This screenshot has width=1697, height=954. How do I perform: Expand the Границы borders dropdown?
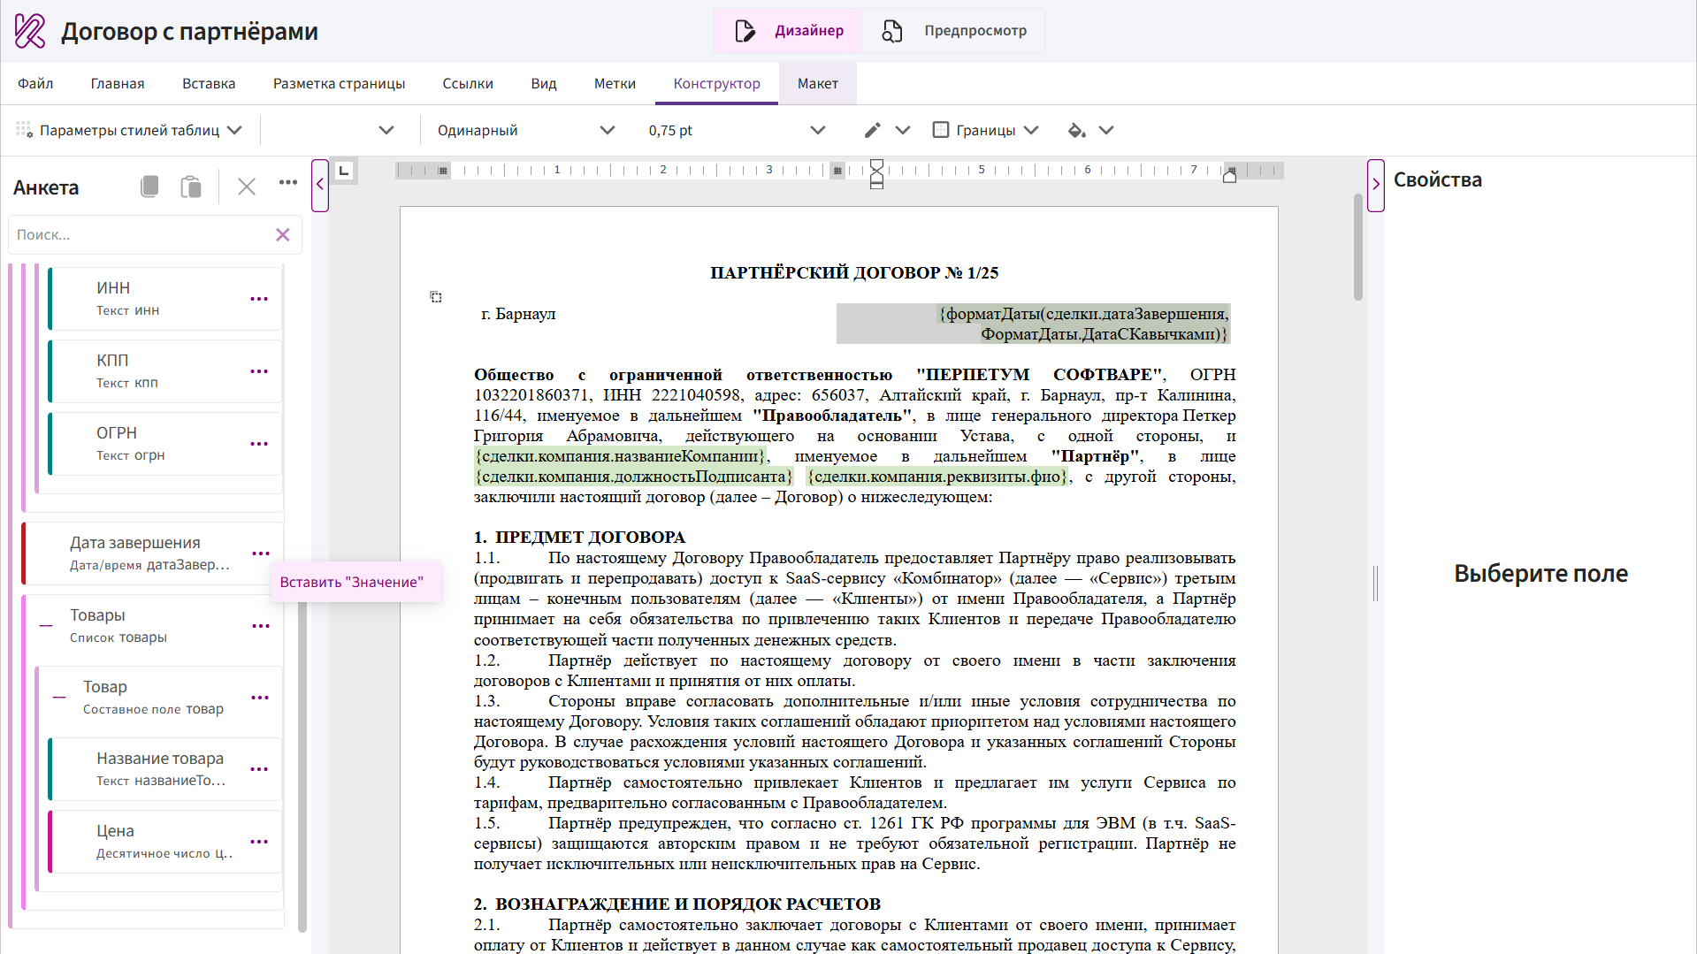[x=1030, y=130]
